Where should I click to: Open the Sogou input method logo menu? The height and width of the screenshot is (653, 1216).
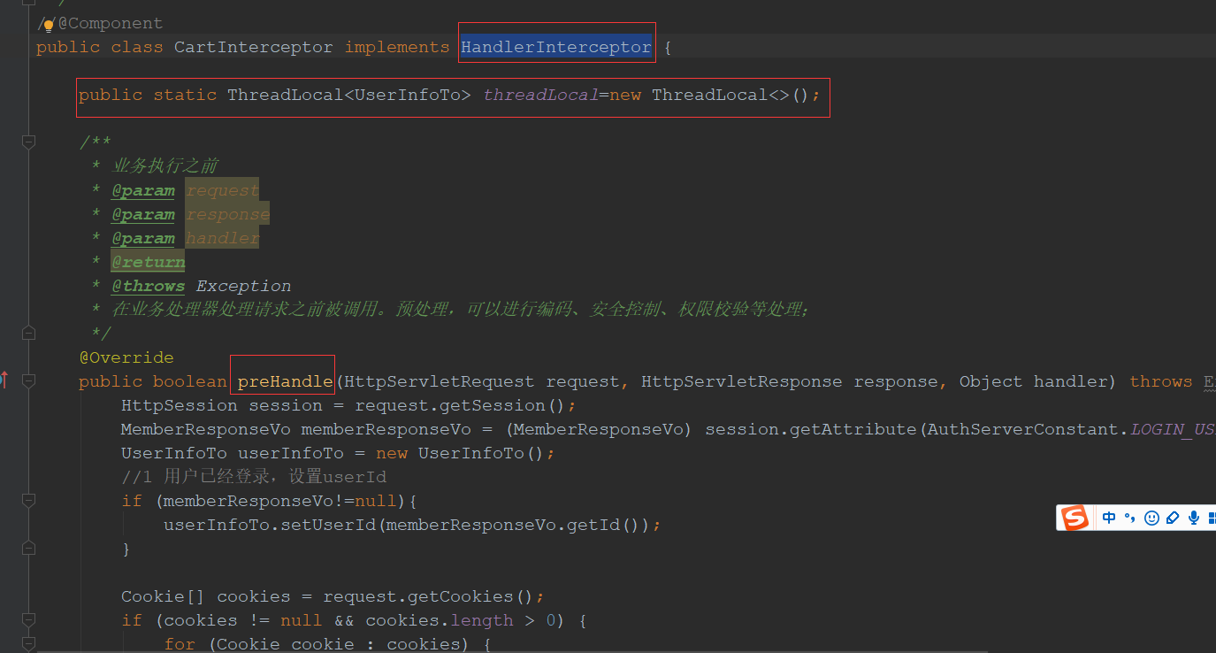pyautogui.click(x=1075, y=518)
